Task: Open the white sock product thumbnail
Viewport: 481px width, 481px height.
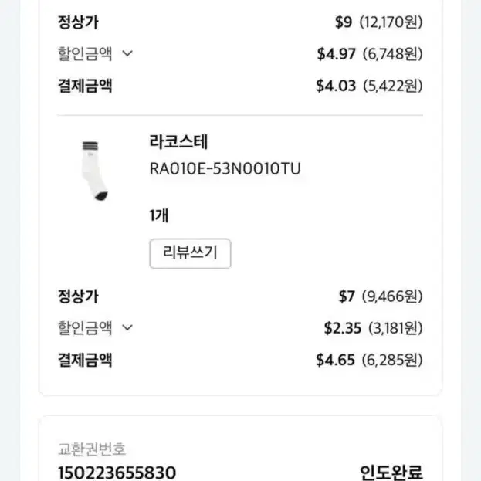Action: pyautogui.click(x=94, y=171)
